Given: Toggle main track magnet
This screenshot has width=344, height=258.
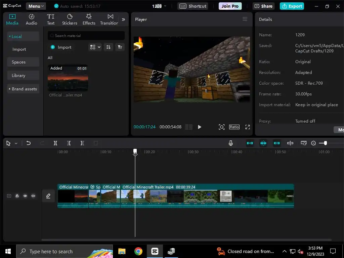Looking at the screenshot, I should pos(250,143).
